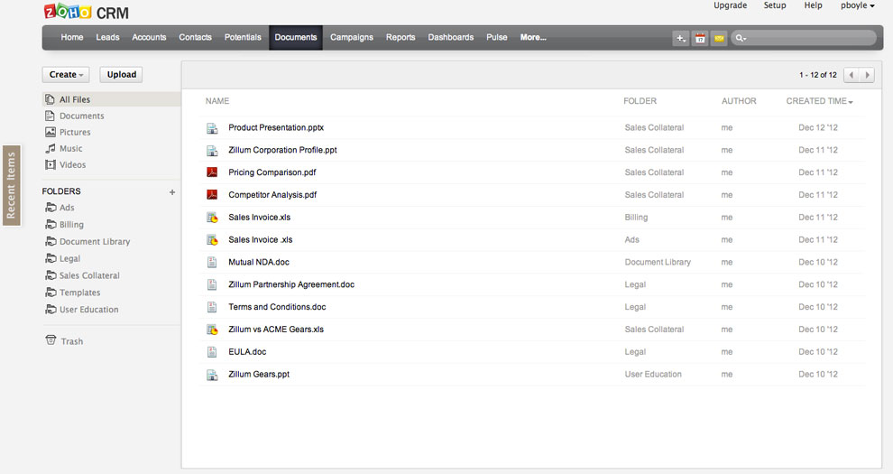The image size is (893, 474).
Task: Expand the Create dropdown button
Action: click(66, 75)
